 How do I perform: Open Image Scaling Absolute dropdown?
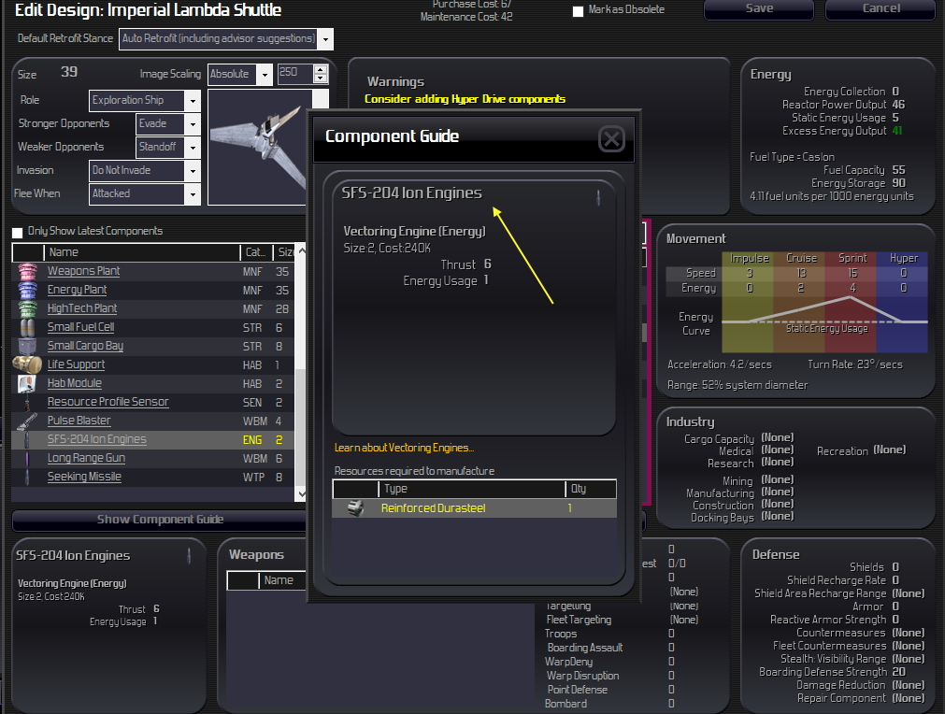tap(265, 75)
